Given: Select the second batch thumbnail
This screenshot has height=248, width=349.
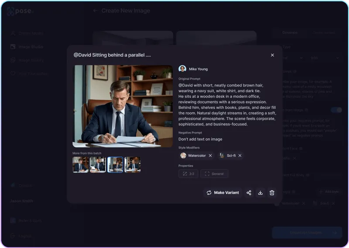Looking at the screenshot, I should click(x=98, y=165).
